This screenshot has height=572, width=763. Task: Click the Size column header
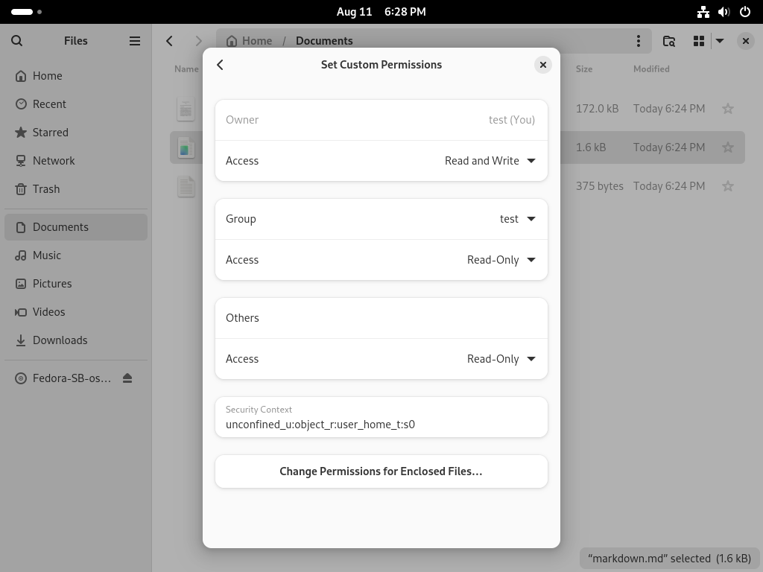point(584,69)
